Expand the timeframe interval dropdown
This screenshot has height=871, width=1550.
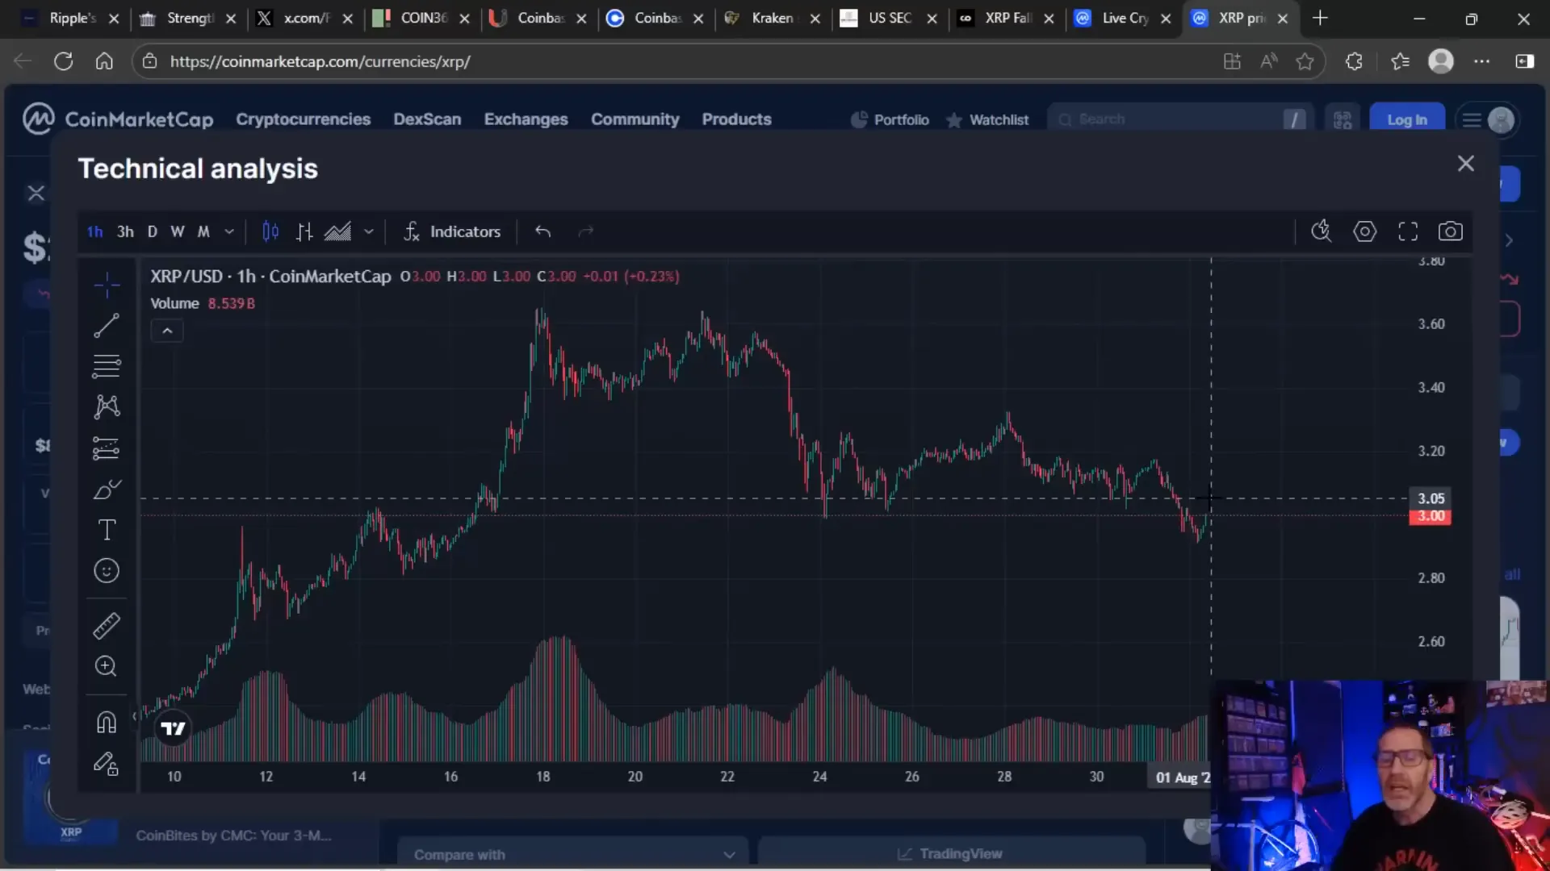[x=229, y=232]
